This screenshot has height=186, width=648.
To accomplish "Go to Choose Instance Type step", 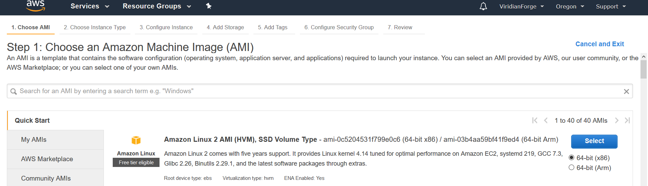I will click(x=95, y=27).
